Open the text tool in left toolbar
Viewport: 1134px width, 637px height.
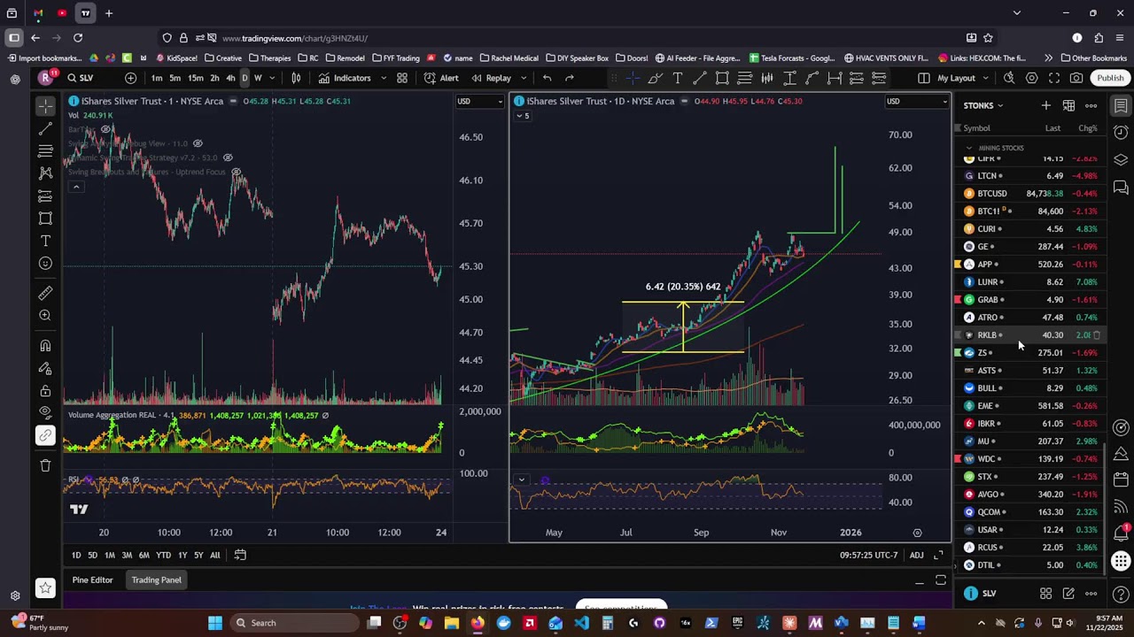[45, 241]
